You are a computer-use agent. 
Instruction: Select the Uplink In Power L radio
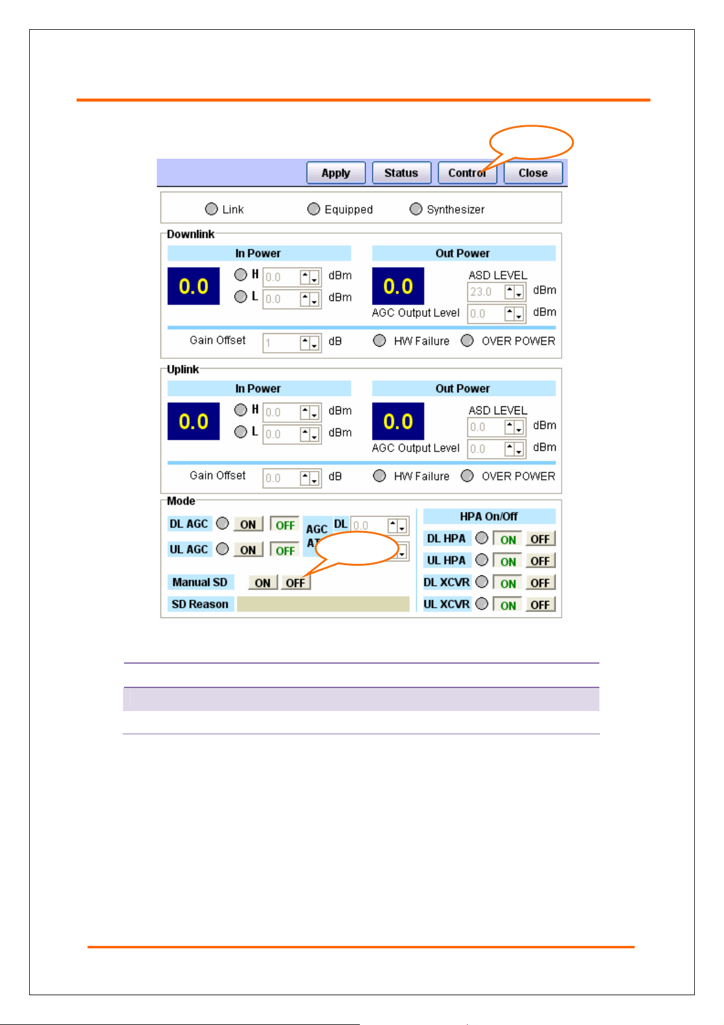pyautogui.click(x=241, y=432)
